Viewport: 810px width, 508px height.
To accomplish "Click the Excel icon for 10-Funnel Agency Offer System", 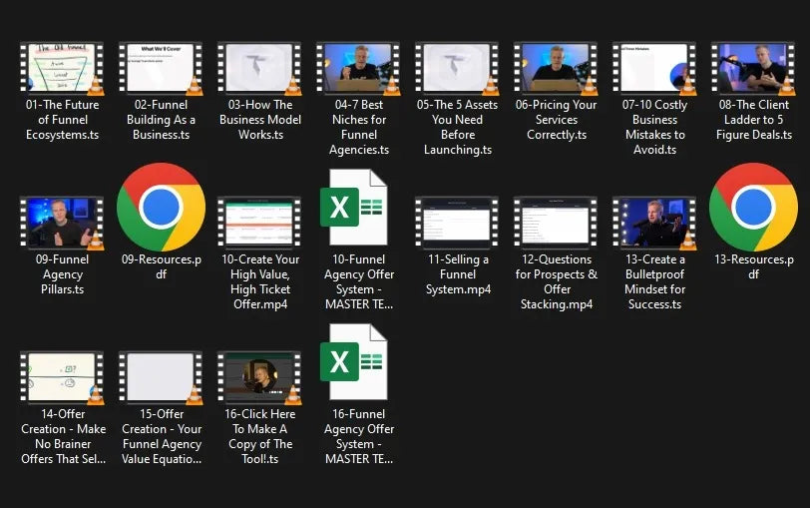I will [x=357, y=208].
